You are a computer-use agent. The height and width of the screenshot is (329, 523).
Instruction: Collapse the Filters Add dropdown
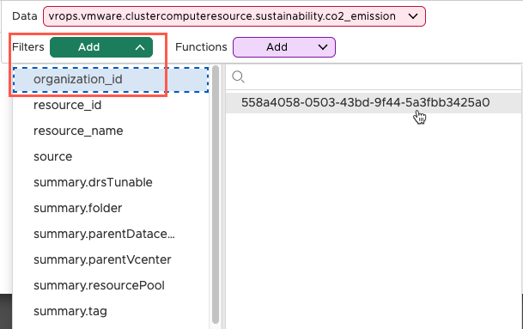[x=101, y=47]
